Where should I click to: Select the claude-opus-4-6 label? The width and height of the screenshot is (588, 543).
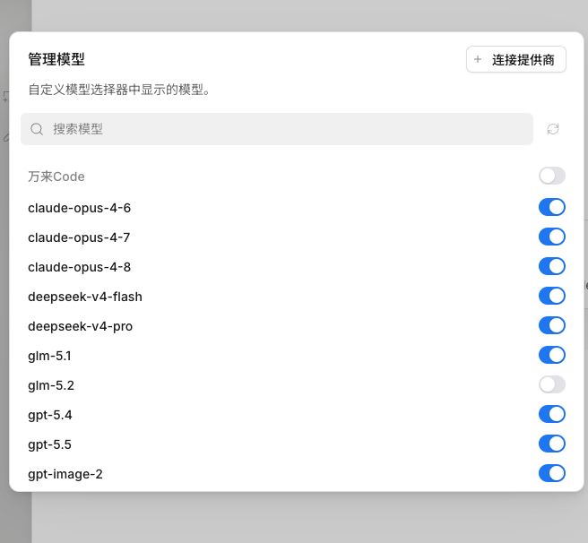(79, 208)
